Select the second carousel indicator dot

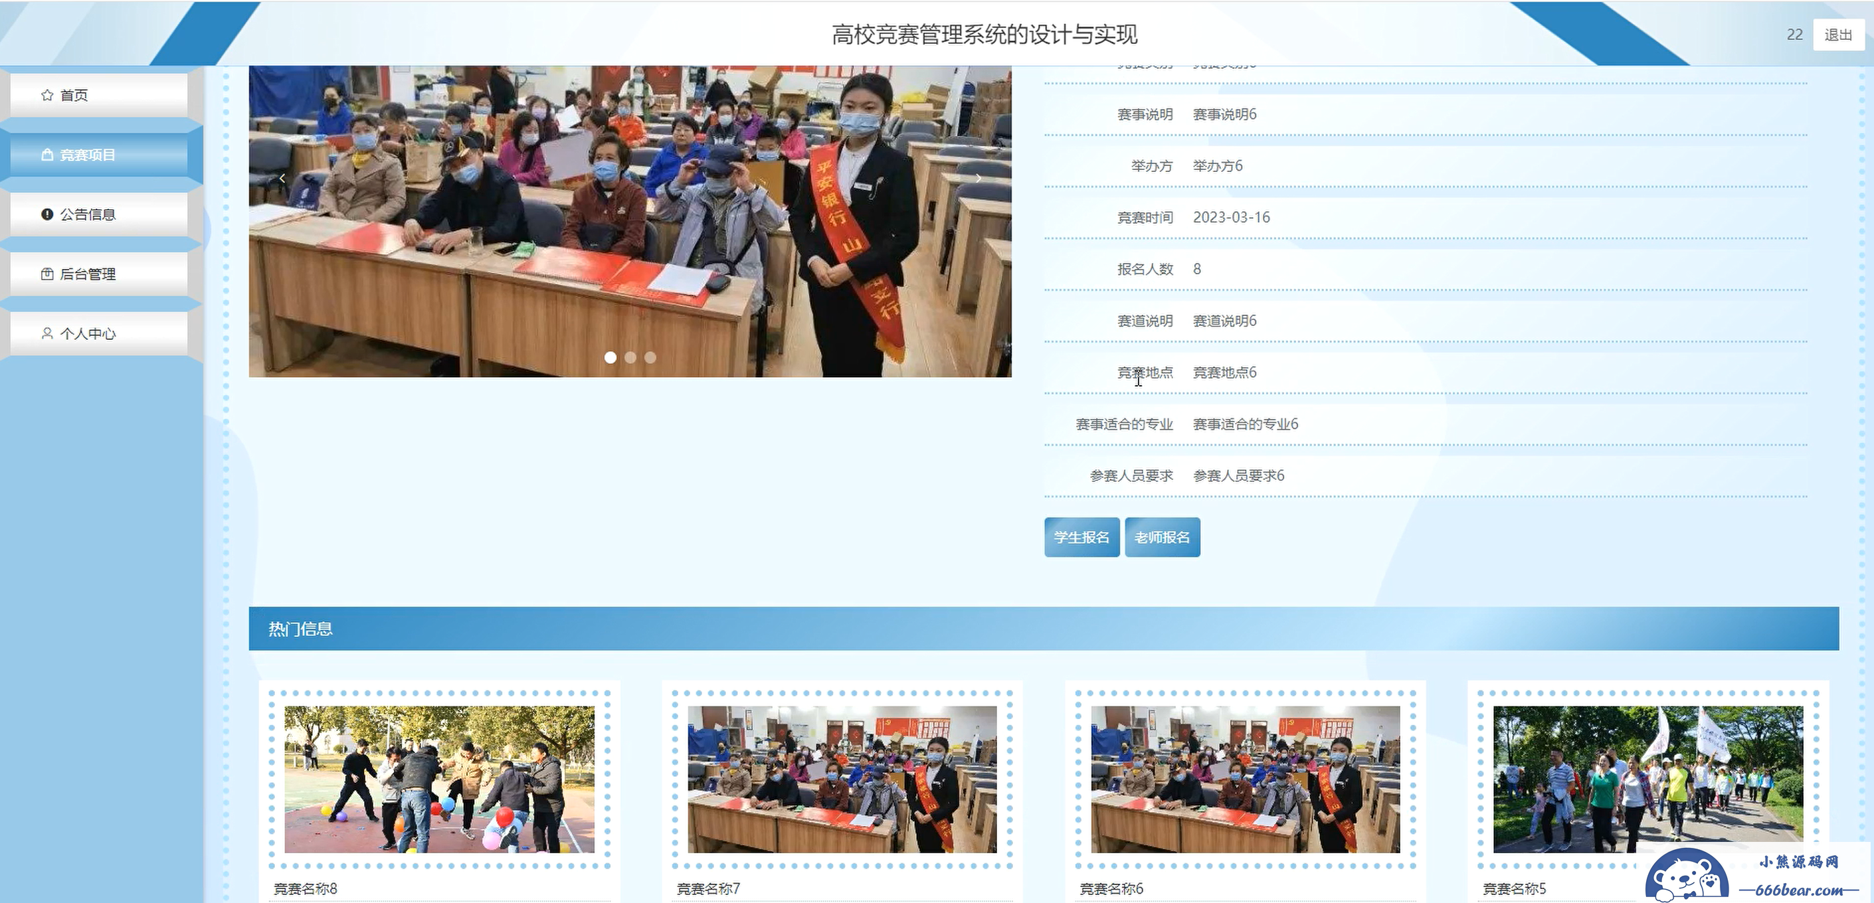click(x=630, y=358)
